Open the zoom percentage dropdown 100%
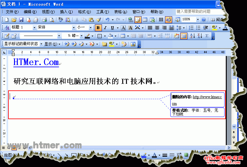Viewport: 247px width, 167px height. [x=198, y=20]
